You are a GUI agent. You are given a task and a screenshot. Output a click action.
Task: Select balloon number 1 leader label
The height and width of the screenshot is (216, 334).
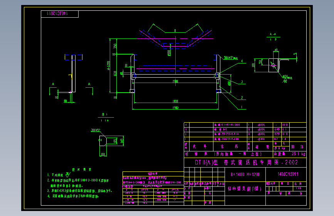[242, 107]
